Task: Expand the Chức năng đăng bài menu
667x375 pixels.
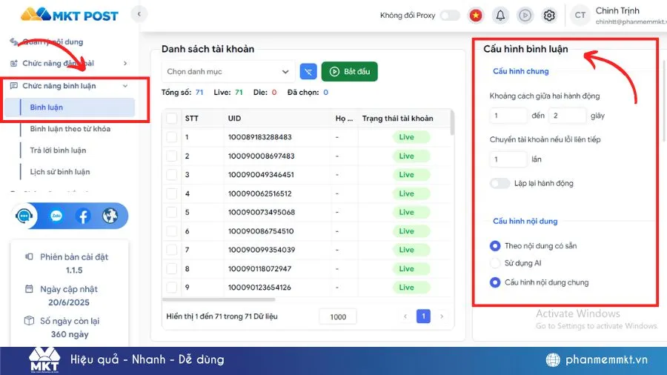Action: pos(125,63)
